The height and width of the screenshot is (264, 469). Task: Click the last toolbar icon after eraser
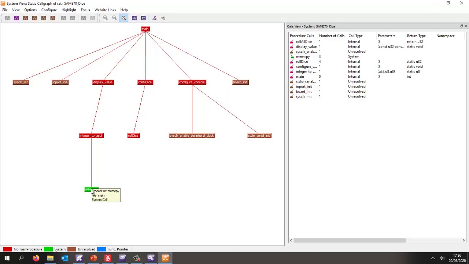click(163, 18)
